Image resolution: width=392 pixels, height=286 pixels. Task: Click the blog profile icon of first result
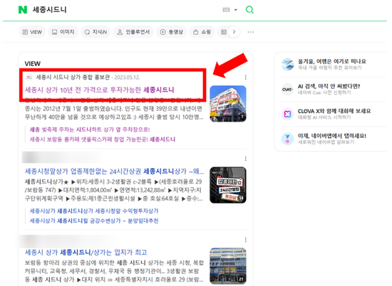[29, 78]
